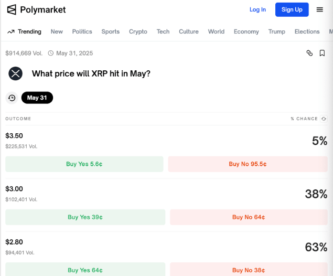Click the 63% chance value
Screen dimensions: 333x276
(x=316, y=247)
